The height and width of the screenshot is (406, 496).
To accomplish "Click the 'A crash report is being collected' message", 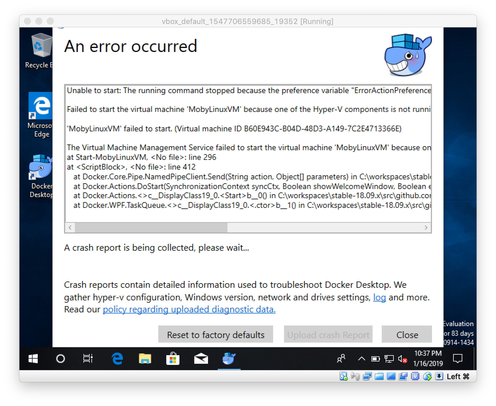I will pyautogui.click(x=157, y=248).
